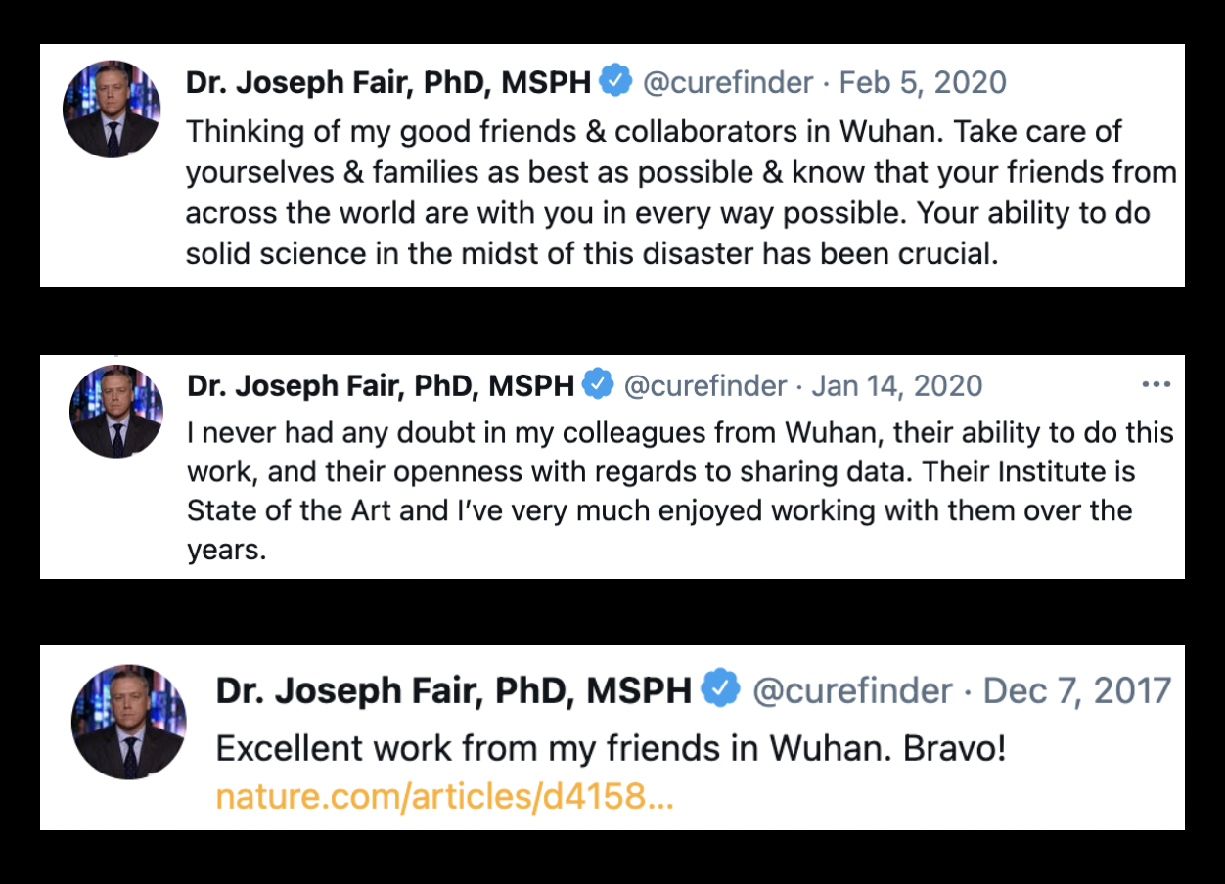Image resolution: width=1225 pixels, height=884 pixels.
Task: Click the Feb 5, 2020 date stamp
Action: pos(923,82)
